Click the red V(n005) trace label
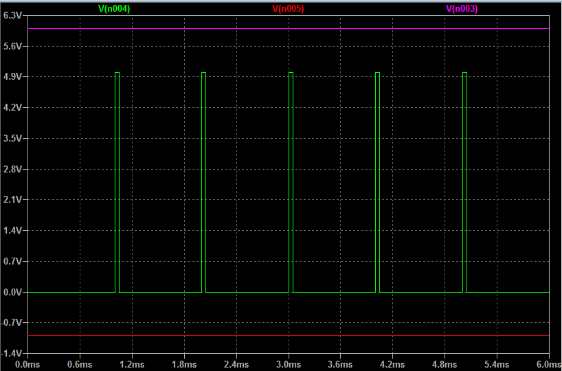 pos(288,9)
